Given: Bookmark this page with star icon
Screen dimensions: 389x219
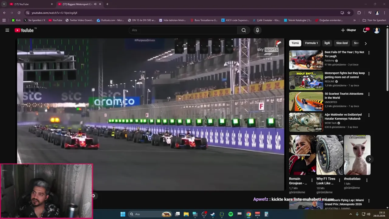Looking at the screenshot, I should point(349,13).
